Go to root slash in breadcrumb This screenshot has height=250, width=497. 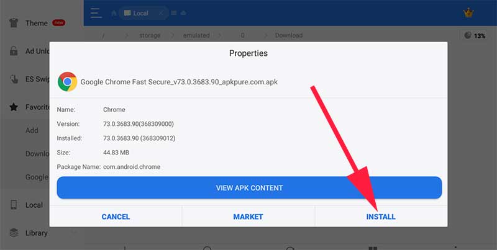pos(103,35)
